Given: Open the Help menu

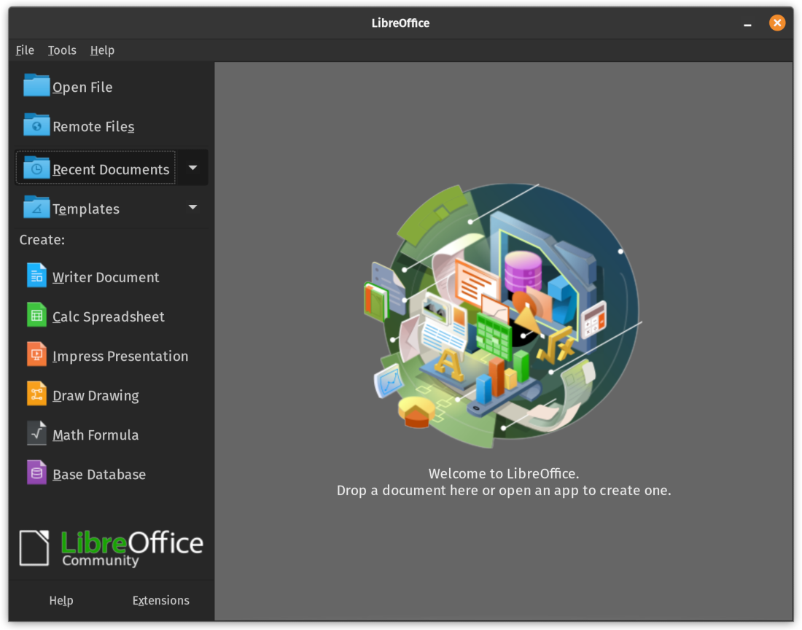Looking at the screenshot, I should coord(102,50).
